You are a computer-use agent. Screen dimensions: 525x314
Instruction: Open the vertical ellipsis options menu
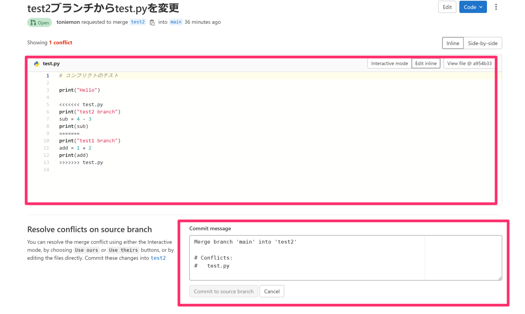pyautogui.click(x=496, y=7)
